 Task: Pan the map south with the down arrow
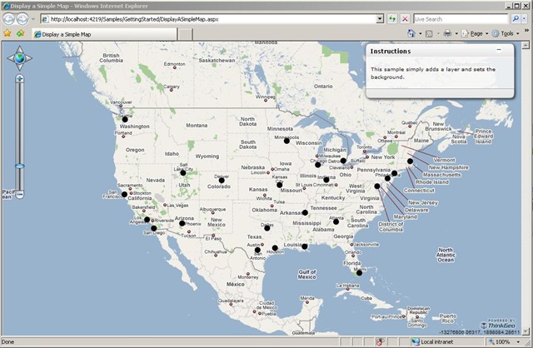click(20, 67)
